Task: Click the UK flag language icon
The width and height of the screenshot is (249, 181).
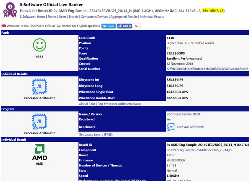Action: [x=3, y=26]
